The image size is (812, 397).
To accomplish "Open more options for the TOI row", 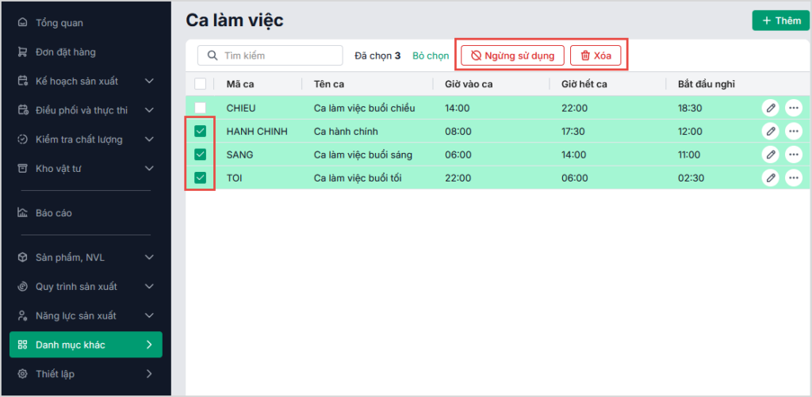I will 793,178.
